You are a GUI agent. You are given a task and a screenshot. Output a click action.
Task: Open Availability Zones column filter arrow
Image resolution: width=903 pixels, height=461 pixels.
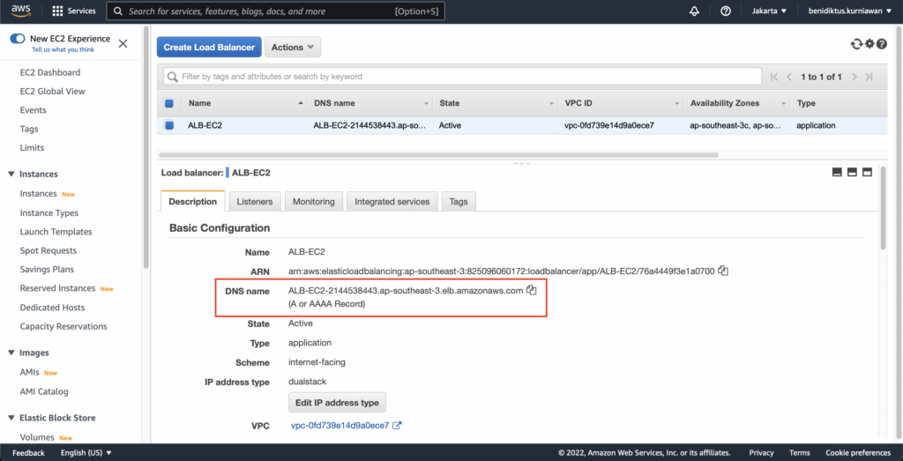pyautogui.click(x=784, y=104)
